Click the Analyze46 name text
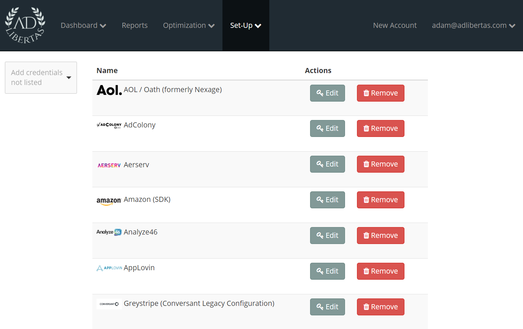Viewport: 523px width, 329px height. pyautogui.click(x=141, y=232)
